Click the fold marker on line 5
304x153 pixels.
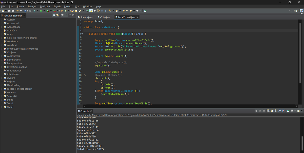pos(82,34)
